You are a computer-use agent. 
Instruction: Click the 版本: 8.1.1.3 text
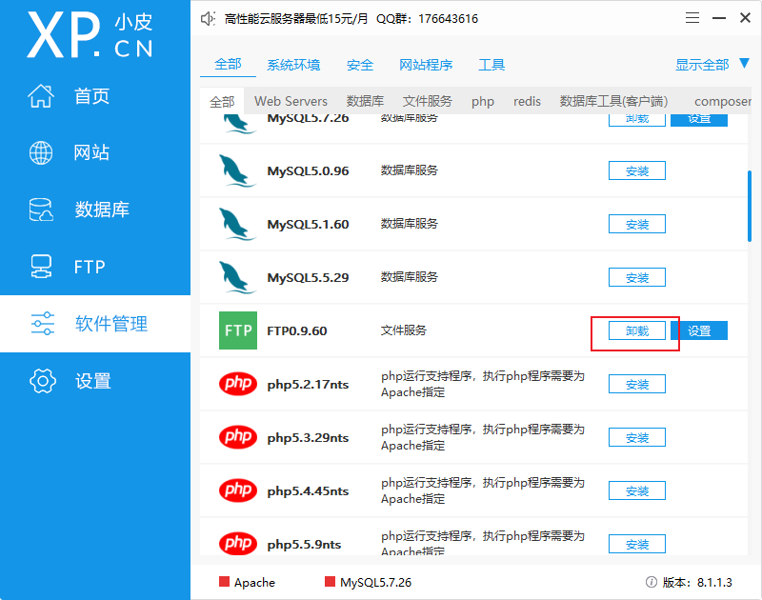(697, 582)
